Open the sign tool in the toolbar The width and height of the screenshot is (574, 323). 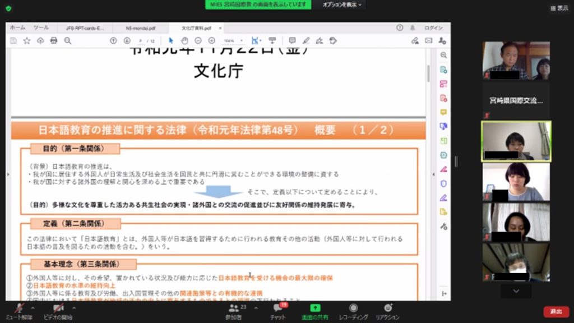(320, 40)
